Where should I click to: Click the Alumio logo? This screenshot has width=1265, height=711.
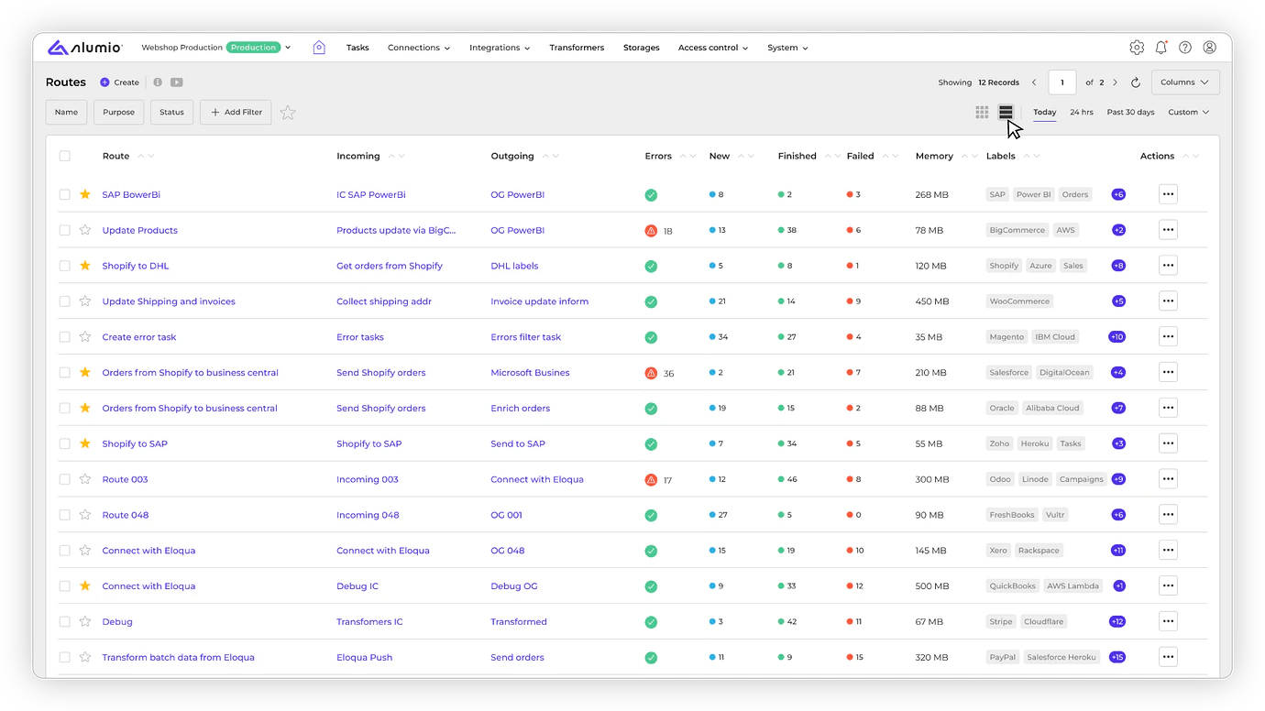click(x=84, y=48)
